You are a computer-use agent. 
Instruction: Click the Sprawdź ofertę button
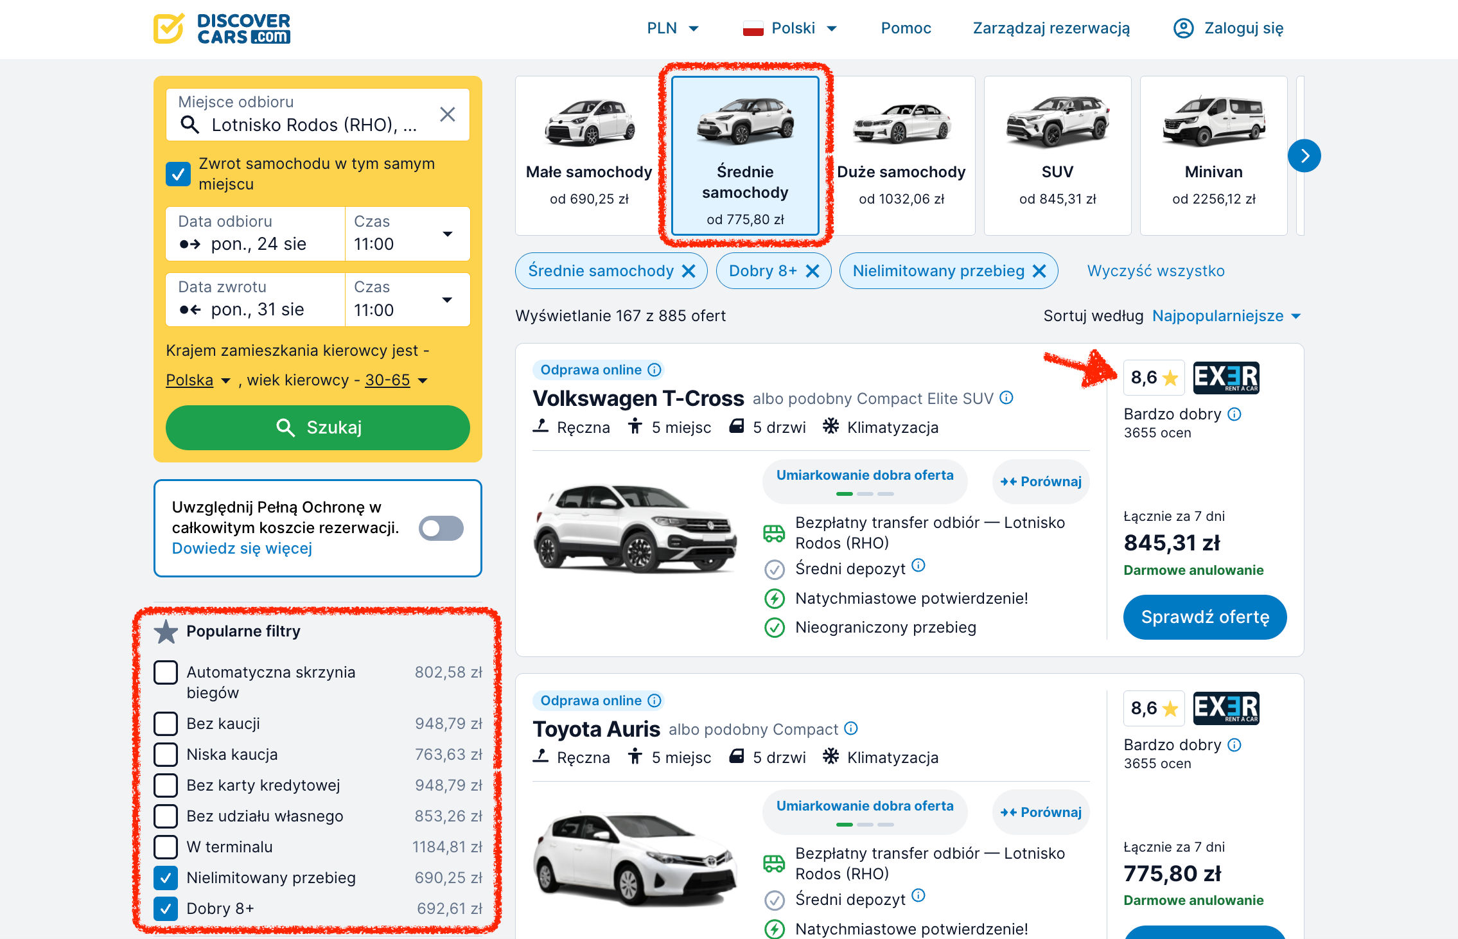coord(1205,617)
